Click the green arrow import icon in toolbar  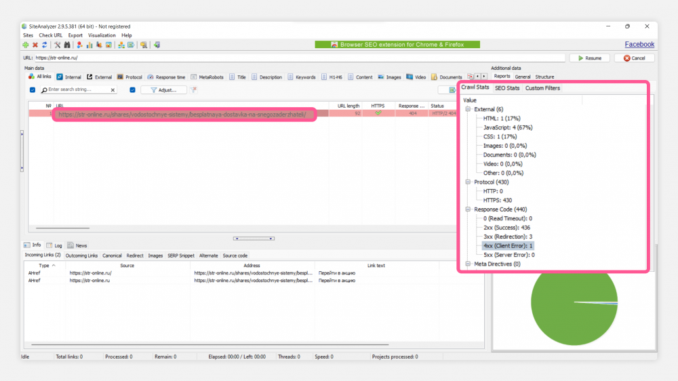157,45
